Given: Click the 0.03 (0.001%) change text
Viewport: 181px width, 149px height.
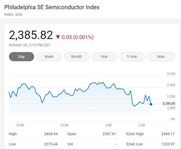Looking at the screenshot, I should (77, 37).
